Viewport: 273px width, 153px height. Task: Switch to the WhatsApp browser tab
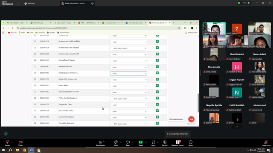pyautogui.click(x=41, y=23)
